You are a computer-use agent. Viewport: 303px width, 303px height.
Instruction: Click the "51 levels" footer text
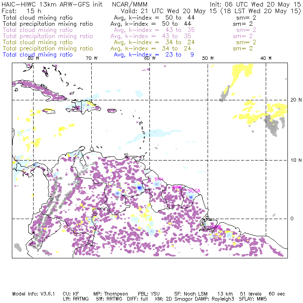(251, 294)
